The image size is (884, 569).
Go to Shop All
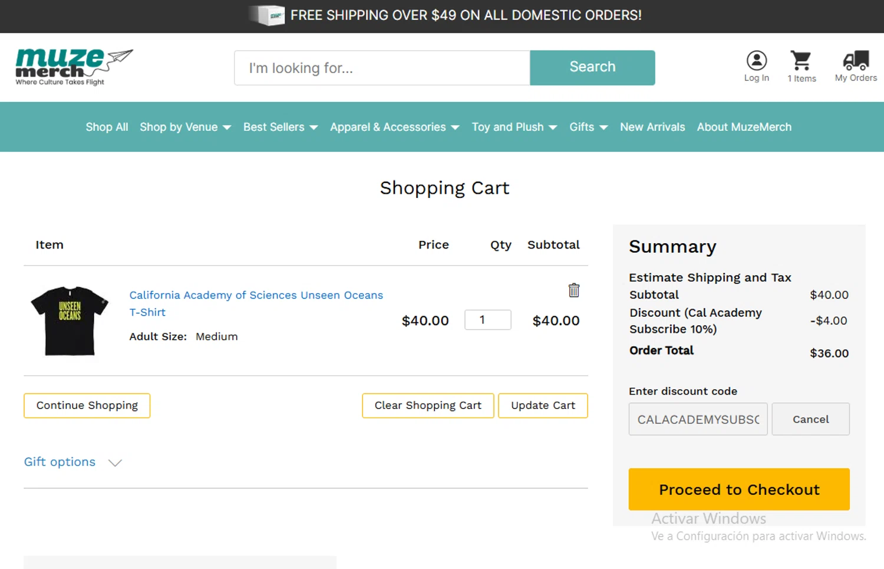click(x=107, y=127)
